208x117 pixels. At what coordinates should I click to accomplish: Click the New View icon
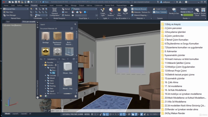click(x=4, y=12)
